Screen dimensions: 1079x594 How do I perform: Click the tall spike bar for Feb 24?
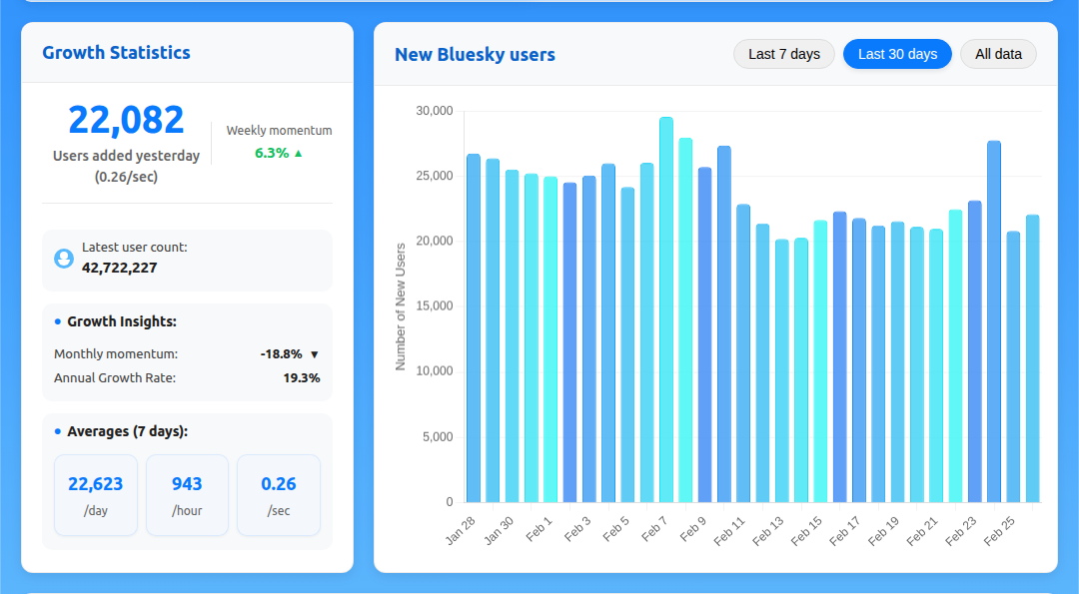tap(994, 321)
